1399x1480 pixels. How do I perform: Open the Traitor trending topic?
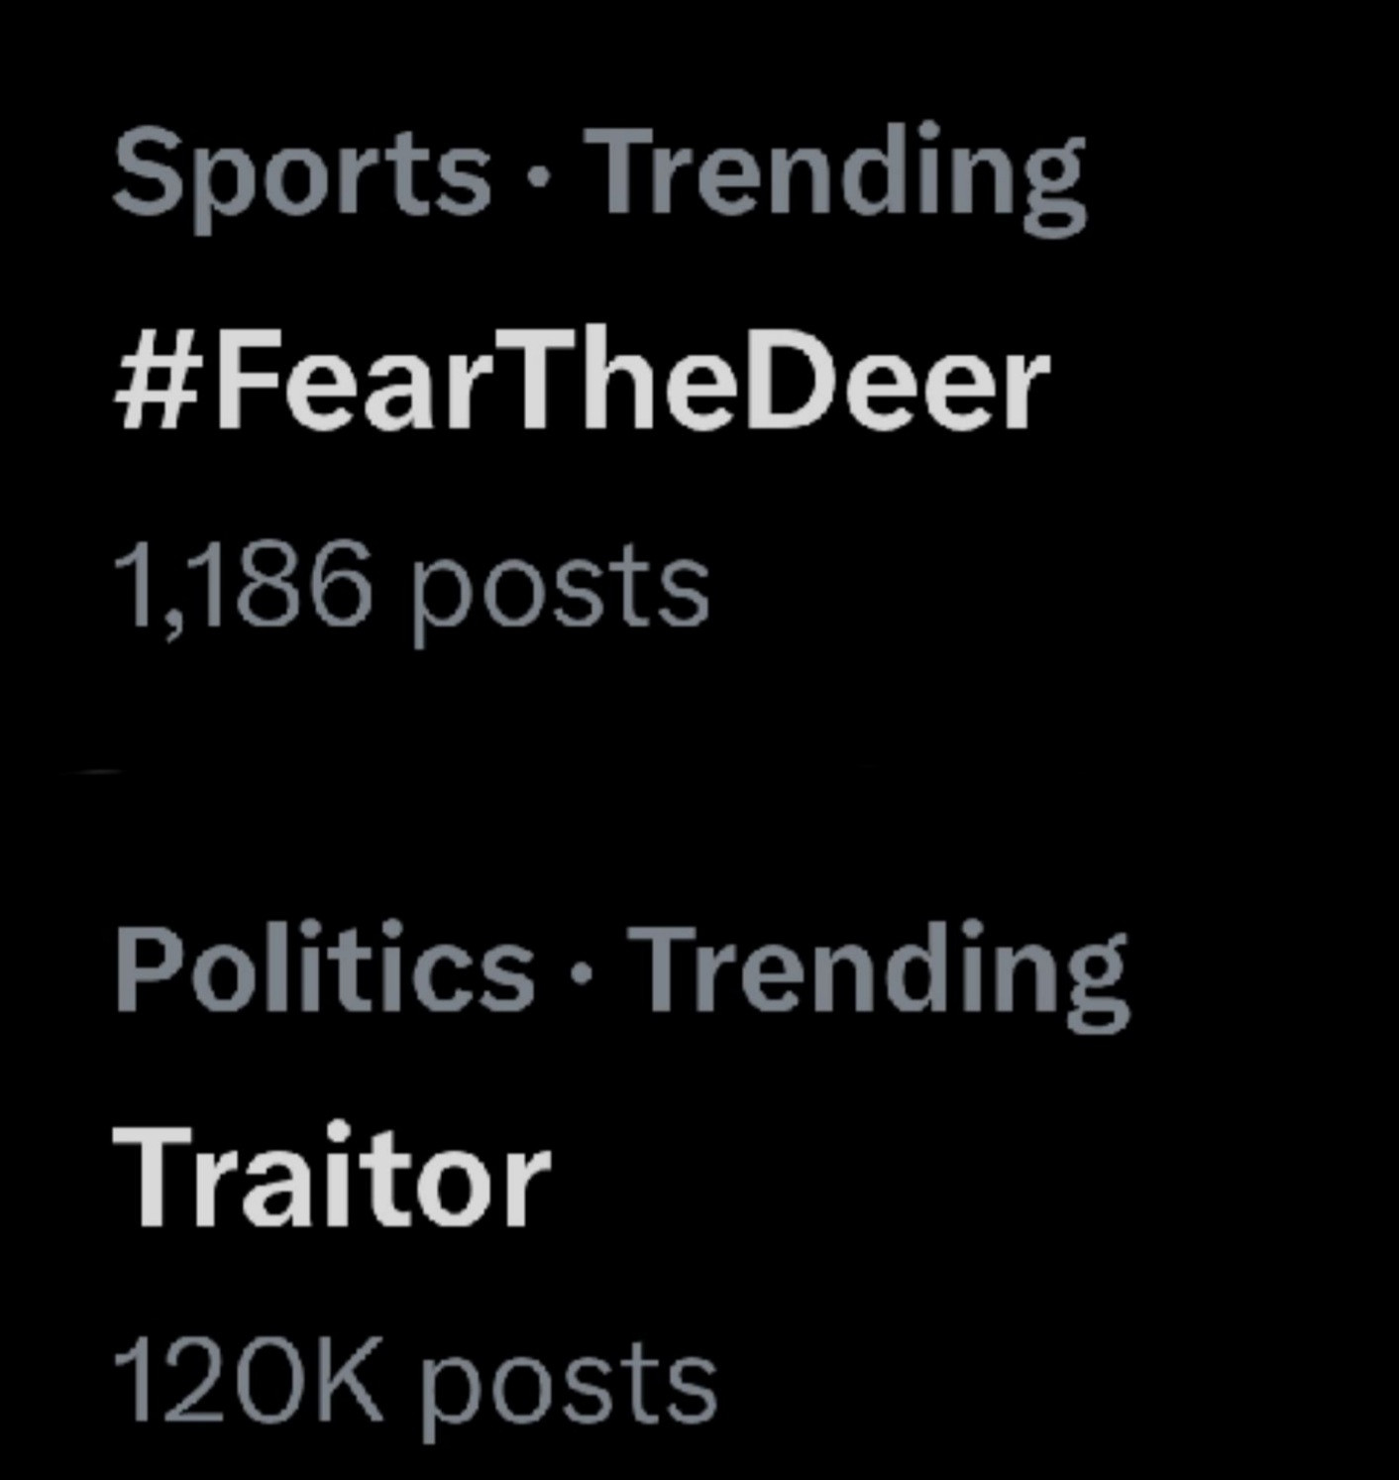[x=331, y=1178]
